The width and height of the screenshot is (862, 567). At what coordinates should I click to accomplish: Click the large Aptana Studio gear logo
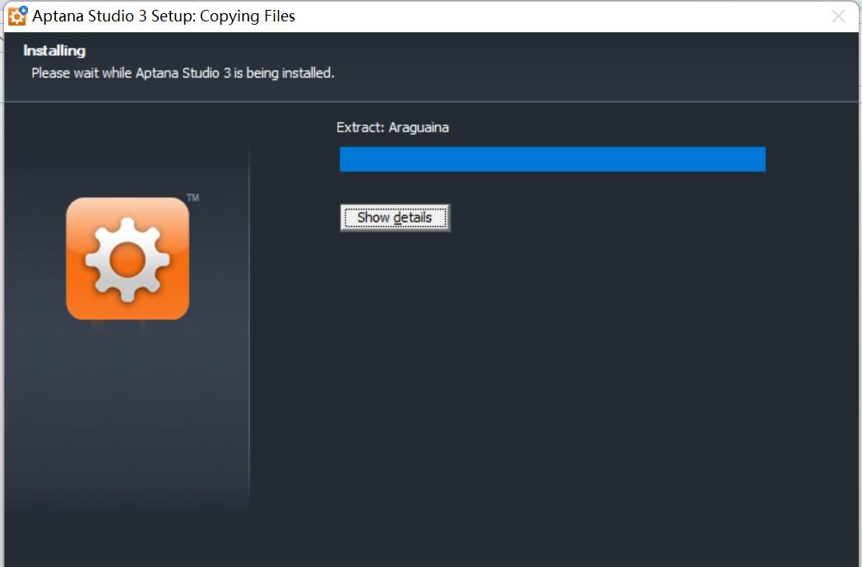point(127,258)
